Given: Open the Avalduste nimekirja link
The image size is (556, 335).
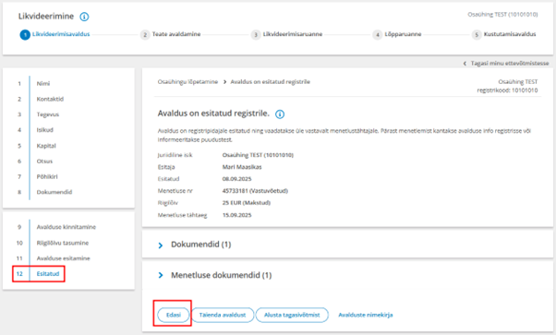Looking at the screenshot, I should (x=366, y=315).
